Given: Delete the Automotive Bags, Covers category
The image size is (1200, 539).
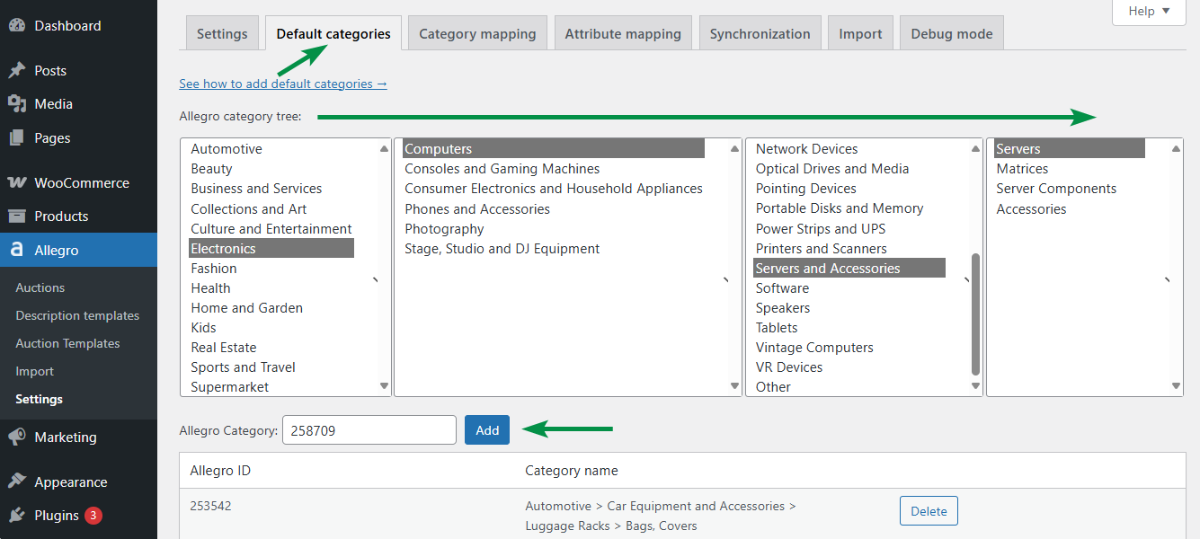Looking at the screenshot, I should 929,510.
